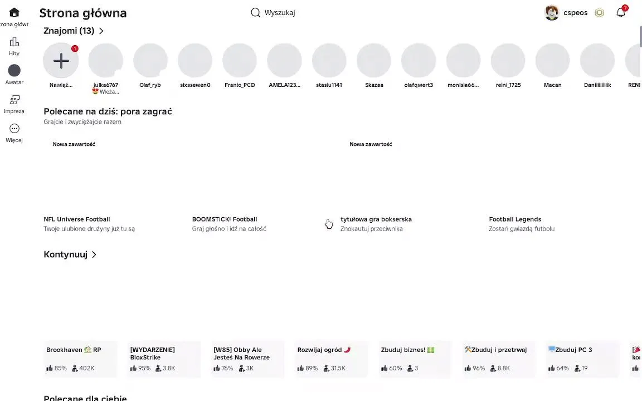The image size is (642, 401).
Task: Open the Strona główna home icon
Action: click(x=14, y=12)
